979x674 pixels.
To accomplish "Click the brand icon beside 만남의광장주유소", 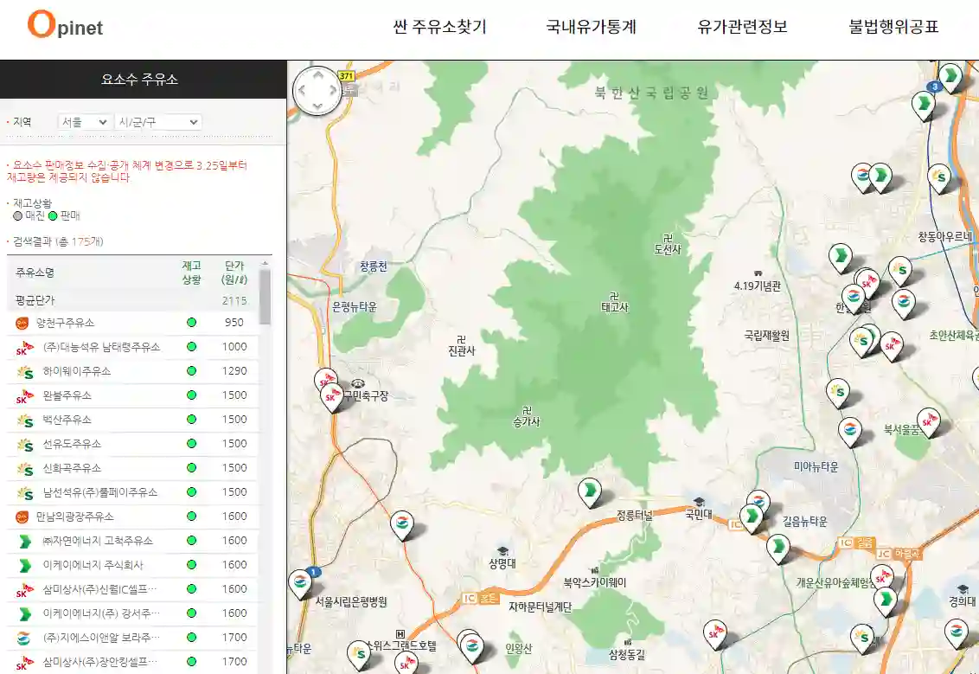I will (x=21, y=517).
